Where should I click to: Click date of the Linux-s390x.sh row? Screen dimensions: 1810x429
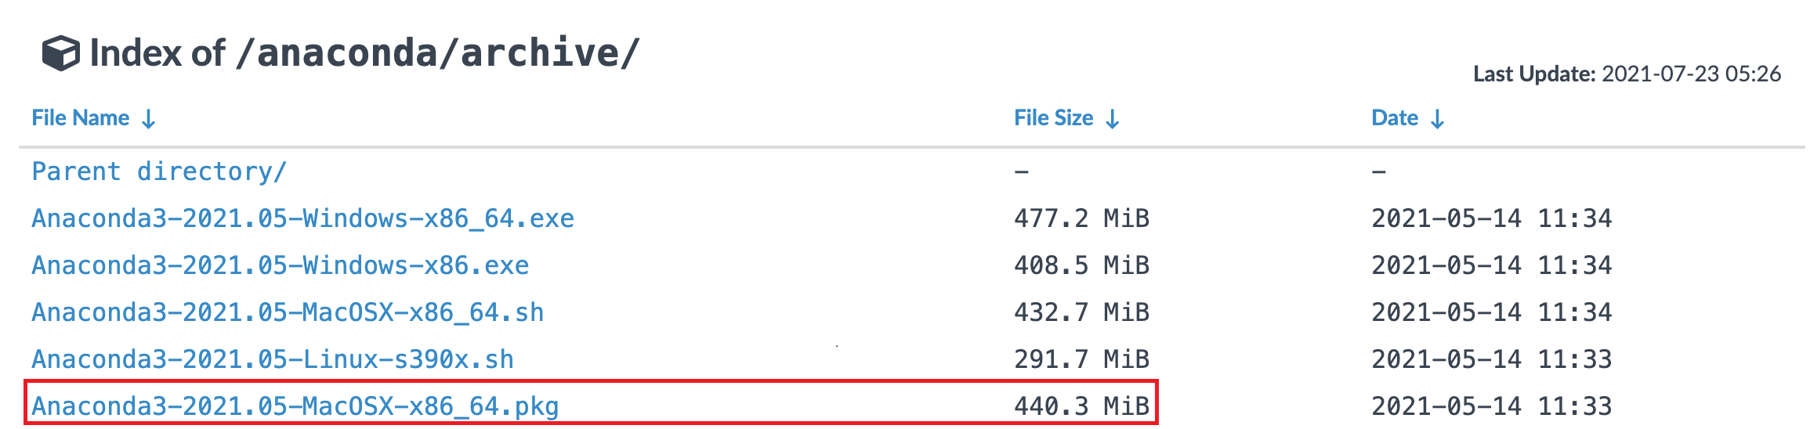[x=1491, y=359]
